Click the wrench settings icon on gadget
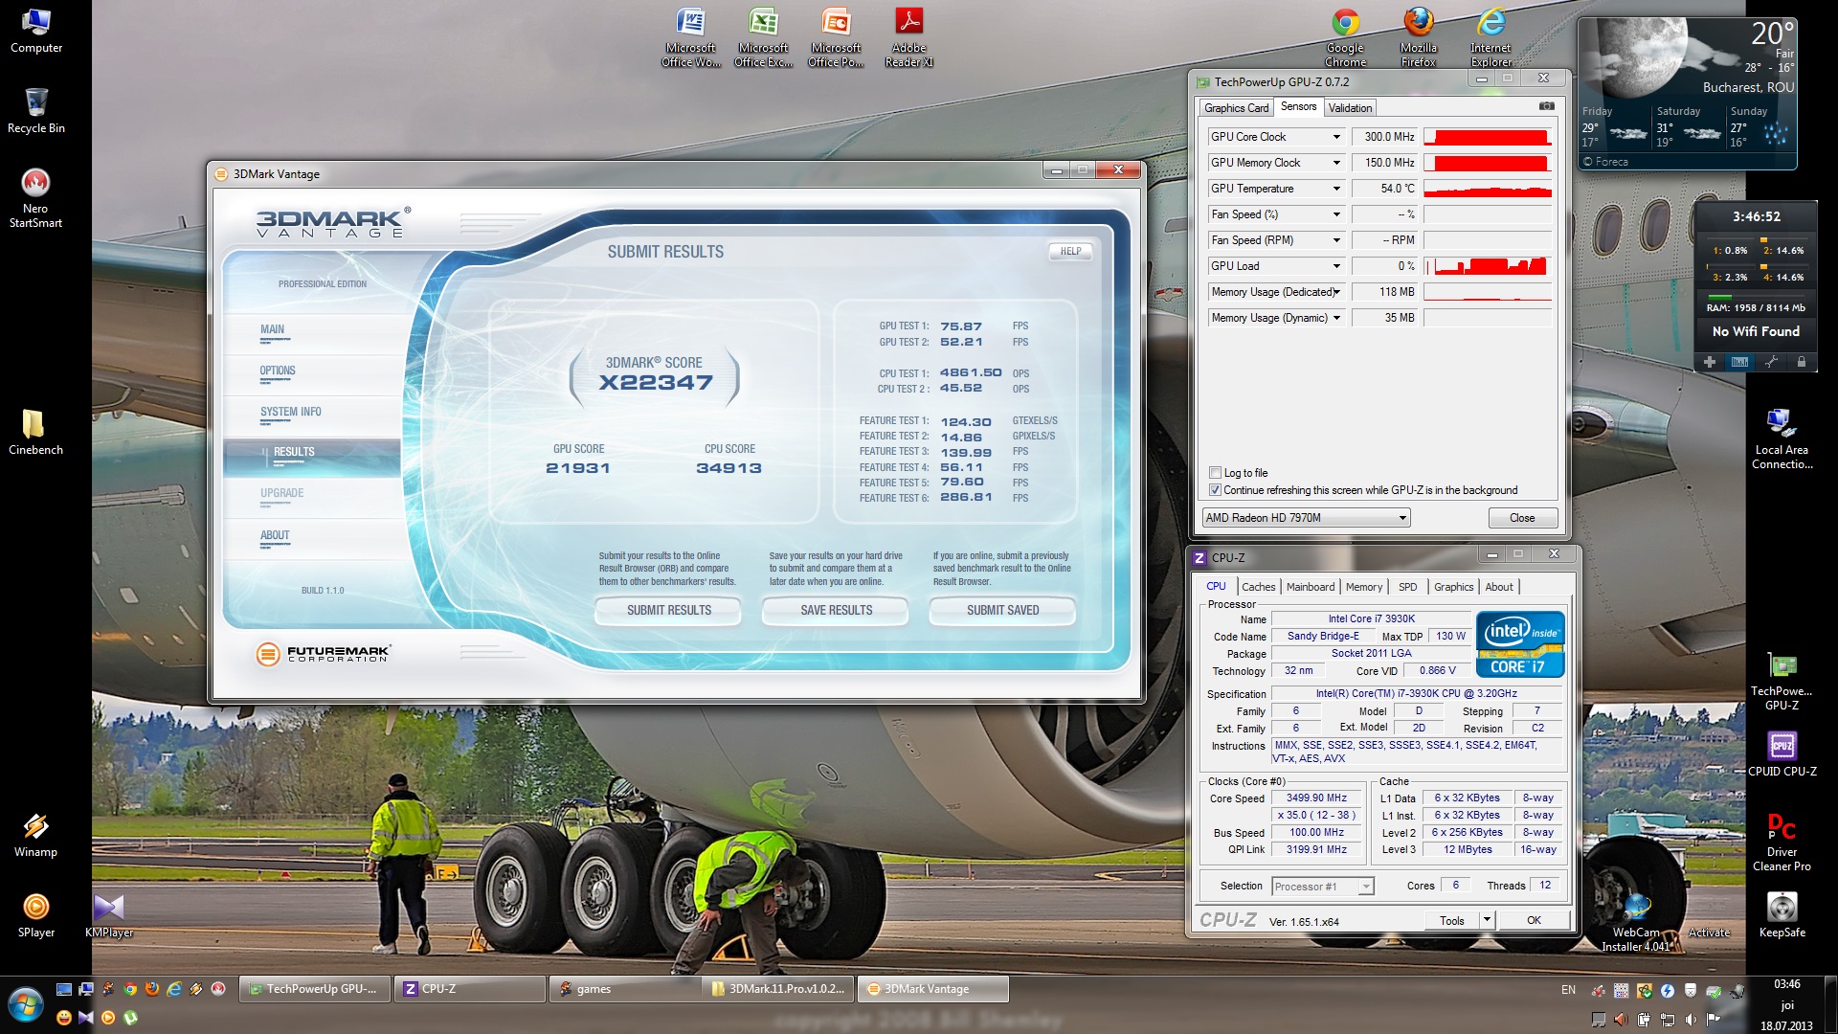1838x1034 pixels. [1771, 362]
